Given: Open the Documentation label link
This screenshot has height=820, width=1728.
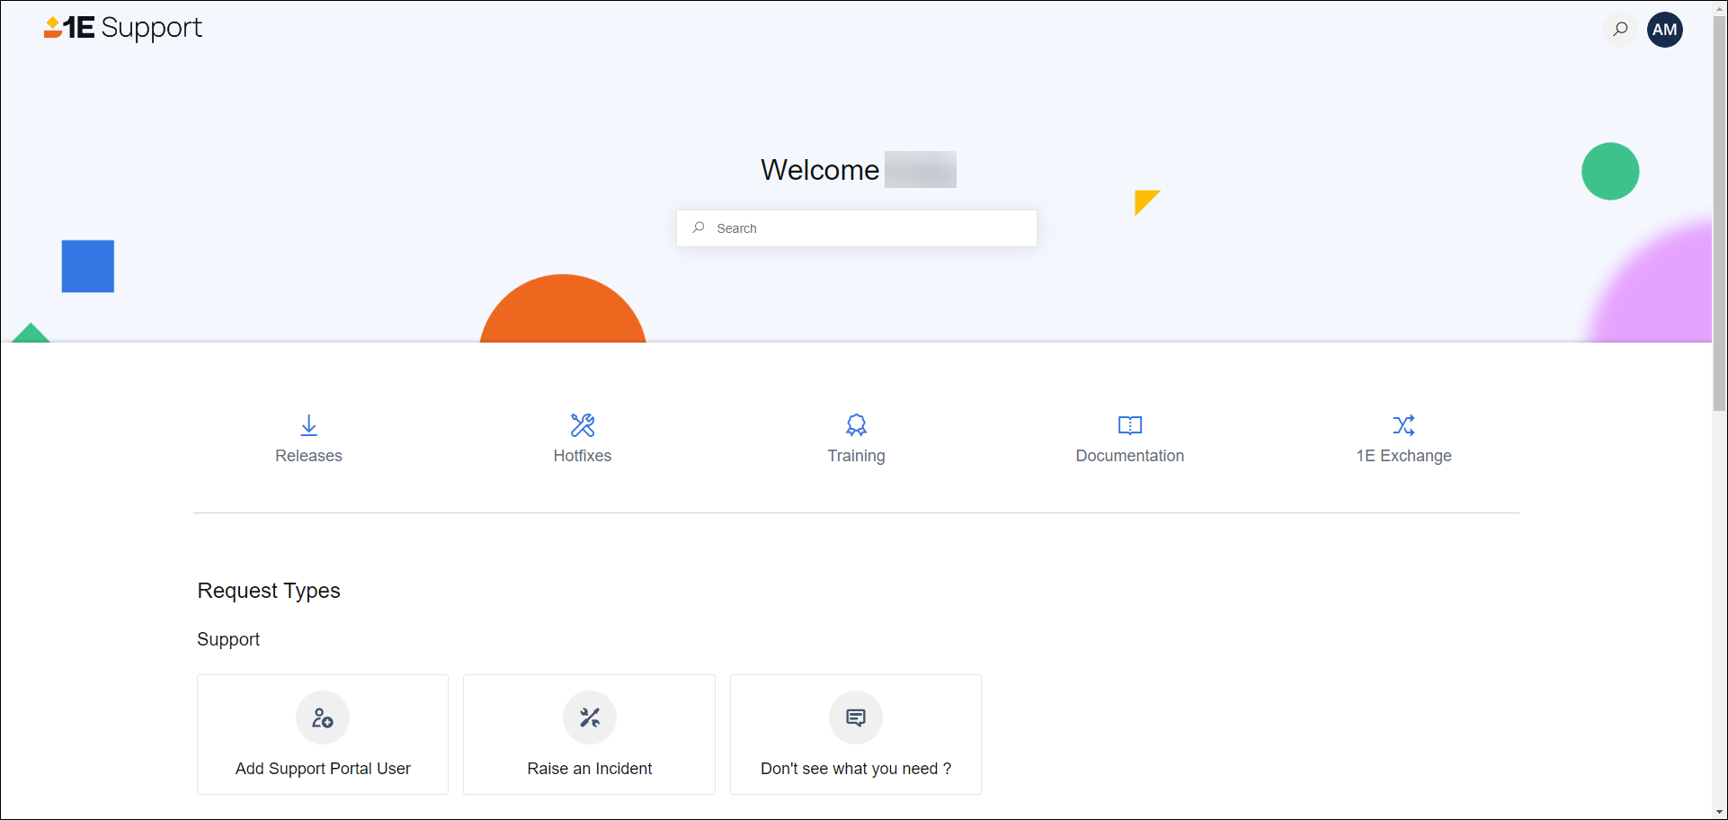Looking at the screenshot, I should [x=1129, y=456].
